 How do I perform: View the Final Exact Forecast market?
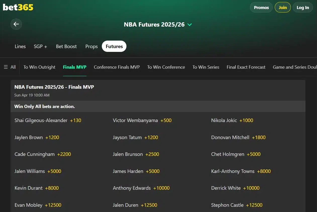coord(246,67)
